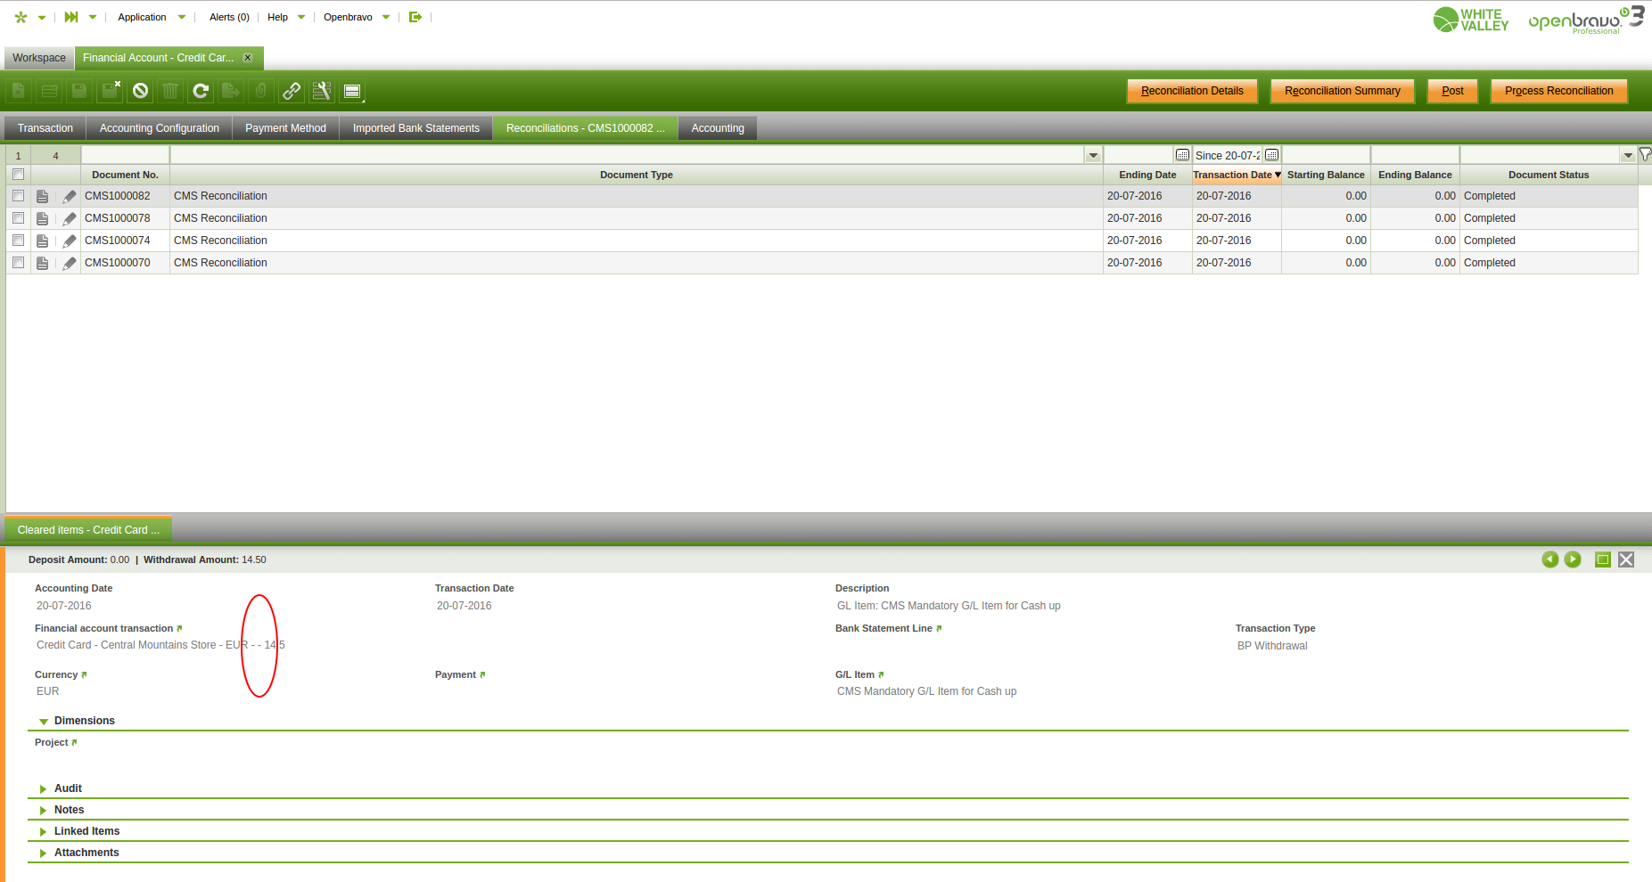This screenshot has width=1652, height=882.
Task: Switch to Imported Bank Statements tab
Action: (415, 128)
